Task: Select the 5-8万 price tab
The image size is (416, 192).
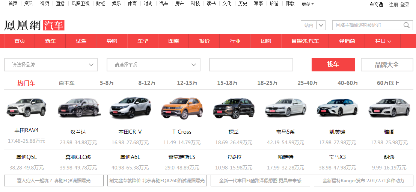Action: 107,83
